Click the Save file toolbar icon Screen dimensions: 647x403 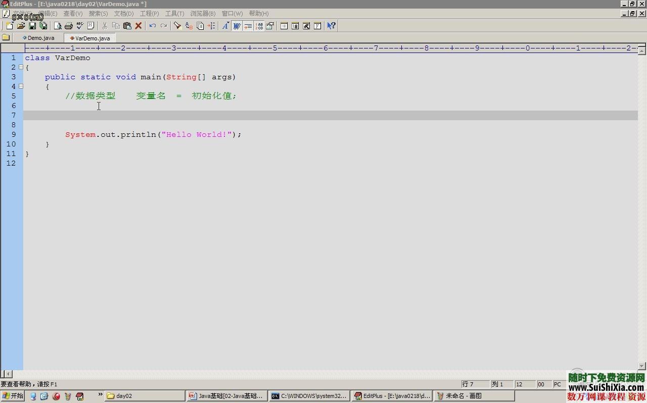pyautogui.click(x=32, y=26)
